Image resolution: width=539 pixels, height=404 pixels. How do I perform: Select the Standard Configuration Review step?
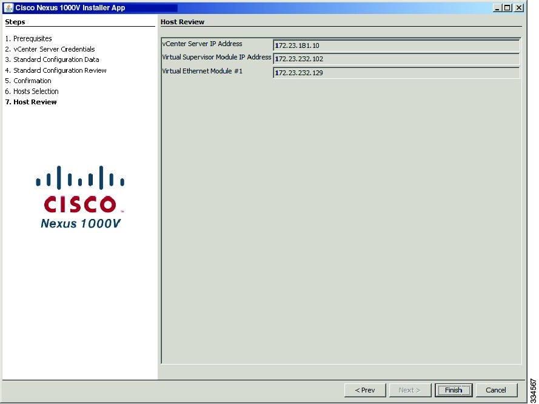pyautogui.click(x=59, y=70)
